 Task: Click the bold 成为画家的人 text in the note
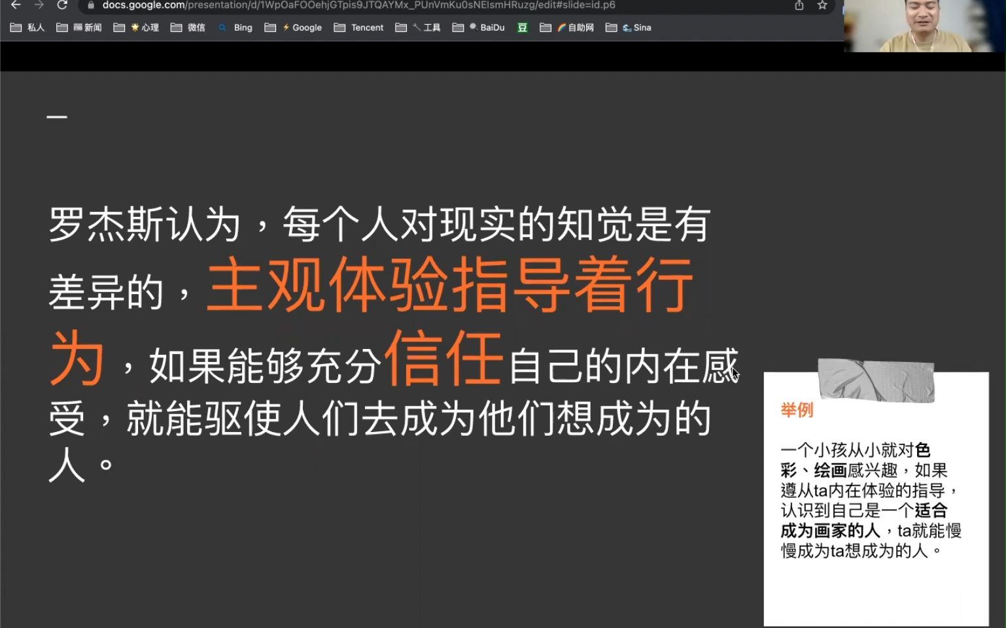pos(830,531)
